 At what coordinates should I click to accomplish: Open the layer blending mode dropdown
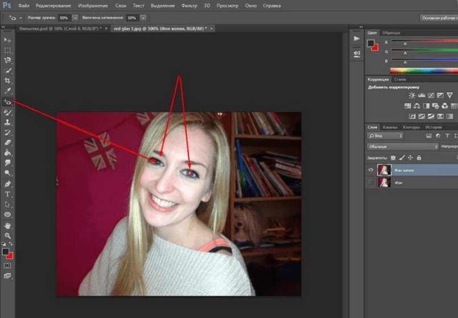[403, 146]
